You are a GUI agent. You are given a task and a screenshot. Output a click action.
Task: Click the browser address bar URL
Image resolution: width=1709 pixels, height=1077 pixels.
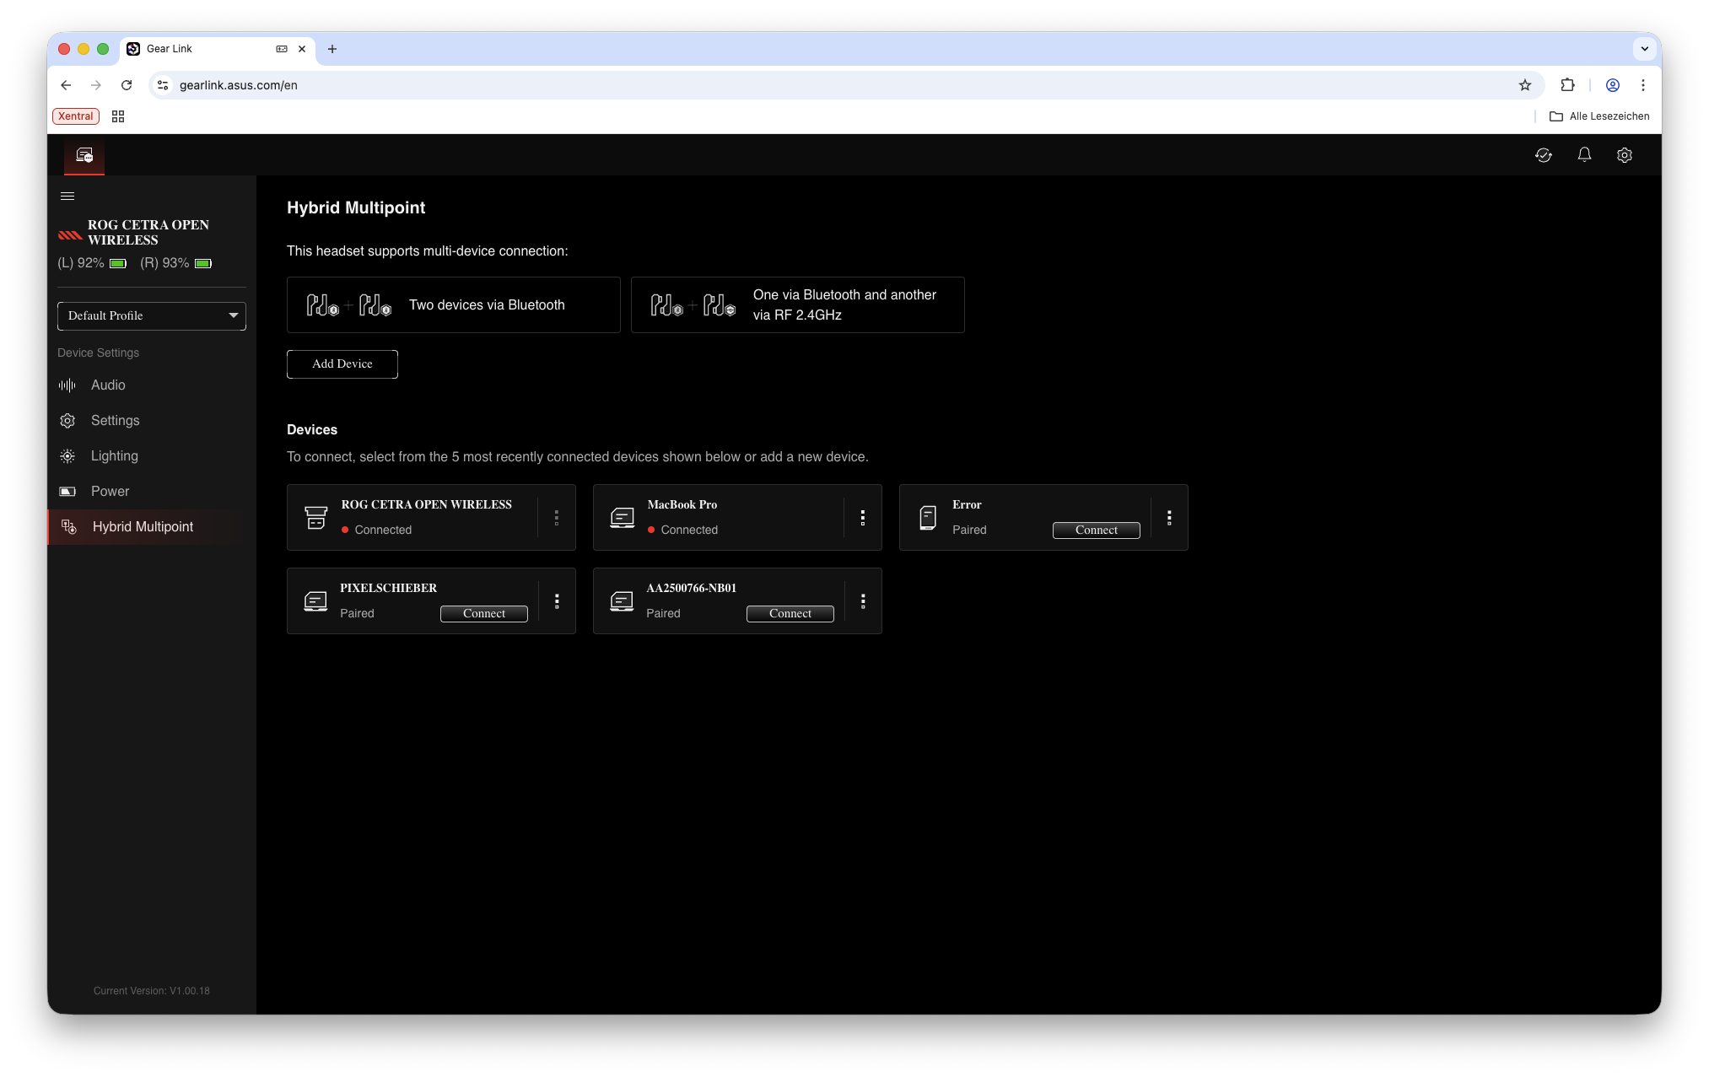[238, 85]
